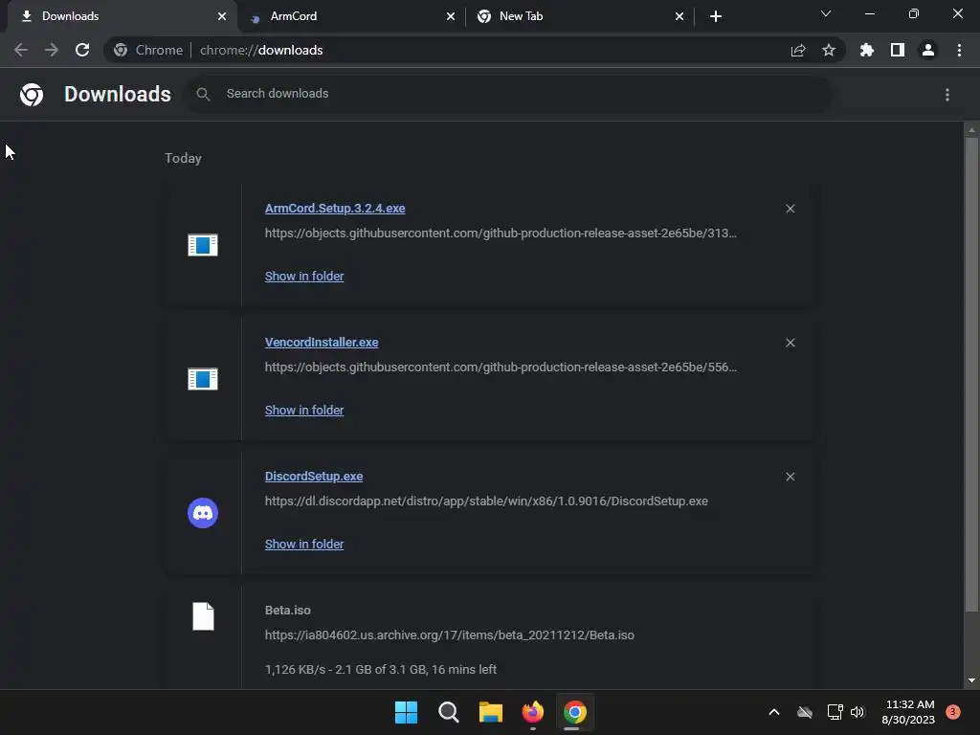Open the Chrome profile avatar

pos(928,50)
